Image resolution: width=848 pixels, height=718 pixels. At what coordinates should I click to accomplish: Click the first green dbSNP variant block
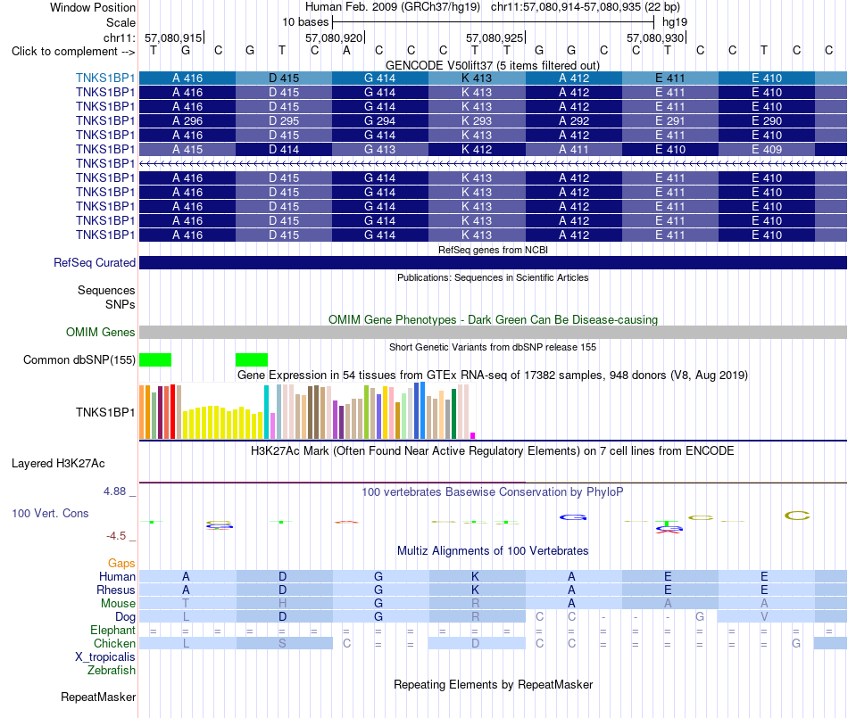pos(155,359)
